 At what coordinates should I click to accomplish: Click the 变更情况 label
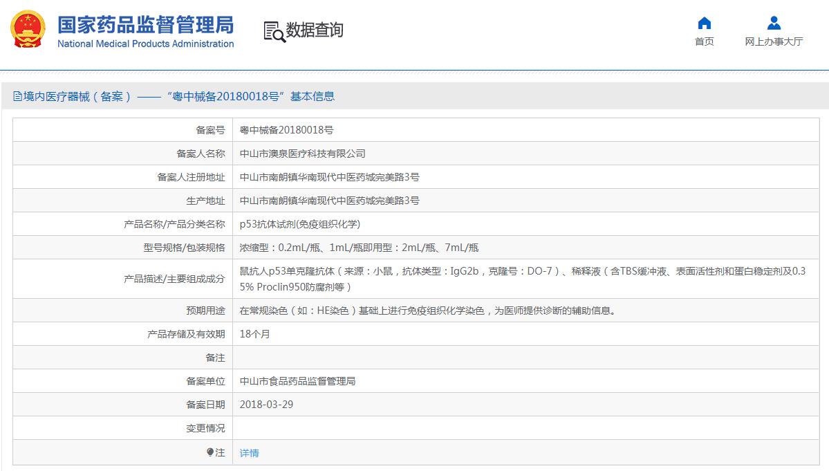click(205, 428)
